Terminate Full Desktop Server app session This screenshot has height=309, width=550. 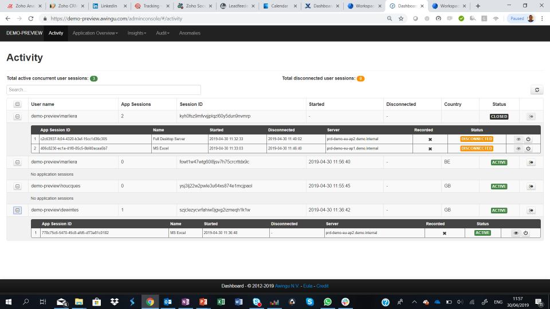[x=528, y=139]
